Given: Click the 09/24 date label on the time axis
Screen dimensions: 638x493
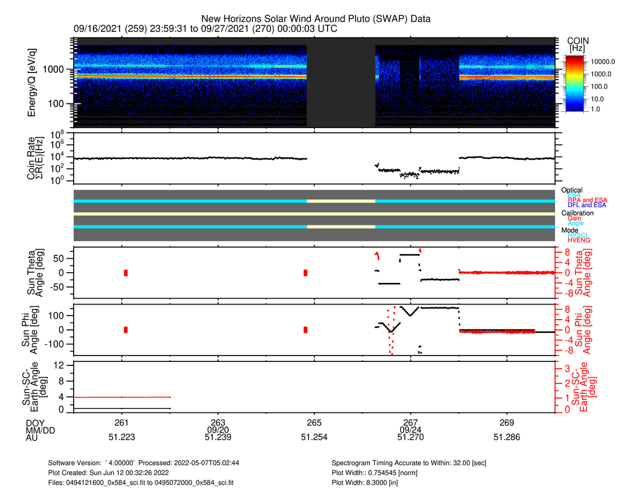Looking at the screenshot, I should pyautogui.click(x=410, y=430).
